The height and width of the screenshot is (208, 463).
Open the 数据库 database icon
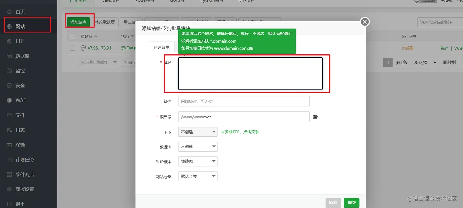[9, 56]
